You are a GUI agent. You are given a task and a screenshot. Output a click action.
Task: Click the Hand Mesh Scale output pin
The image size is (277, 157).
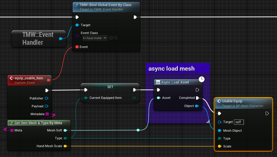[x=65, y=146]
